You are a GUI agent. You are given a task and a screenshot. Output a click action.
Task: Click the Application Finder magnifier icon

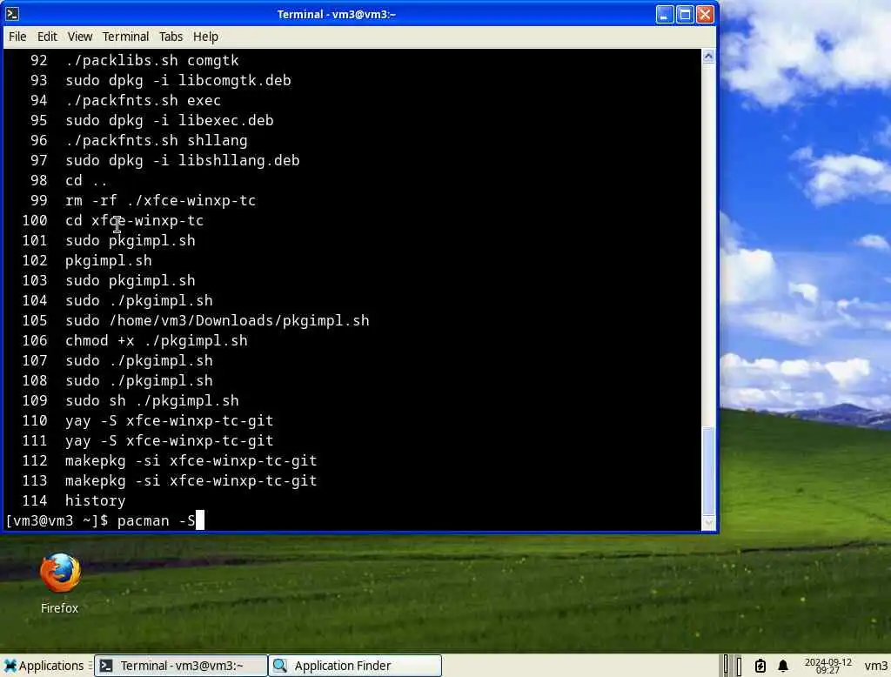(x=279, y=666)
